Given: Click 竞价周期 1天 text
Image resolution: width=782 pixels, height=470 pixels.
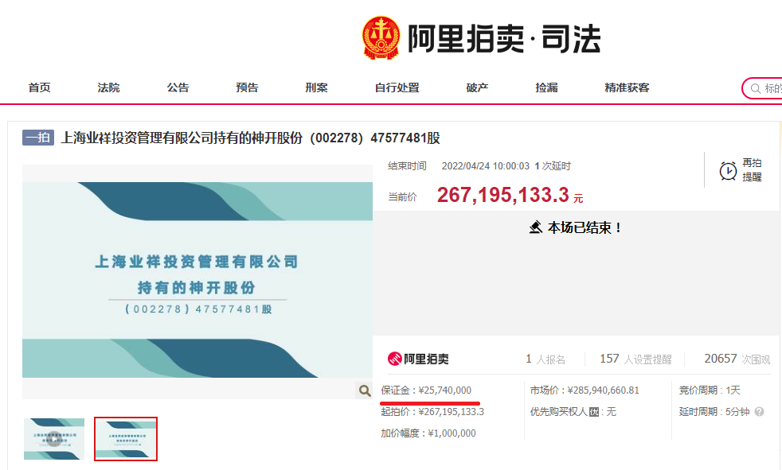Looking at the screenshot, I should point(710,390).
